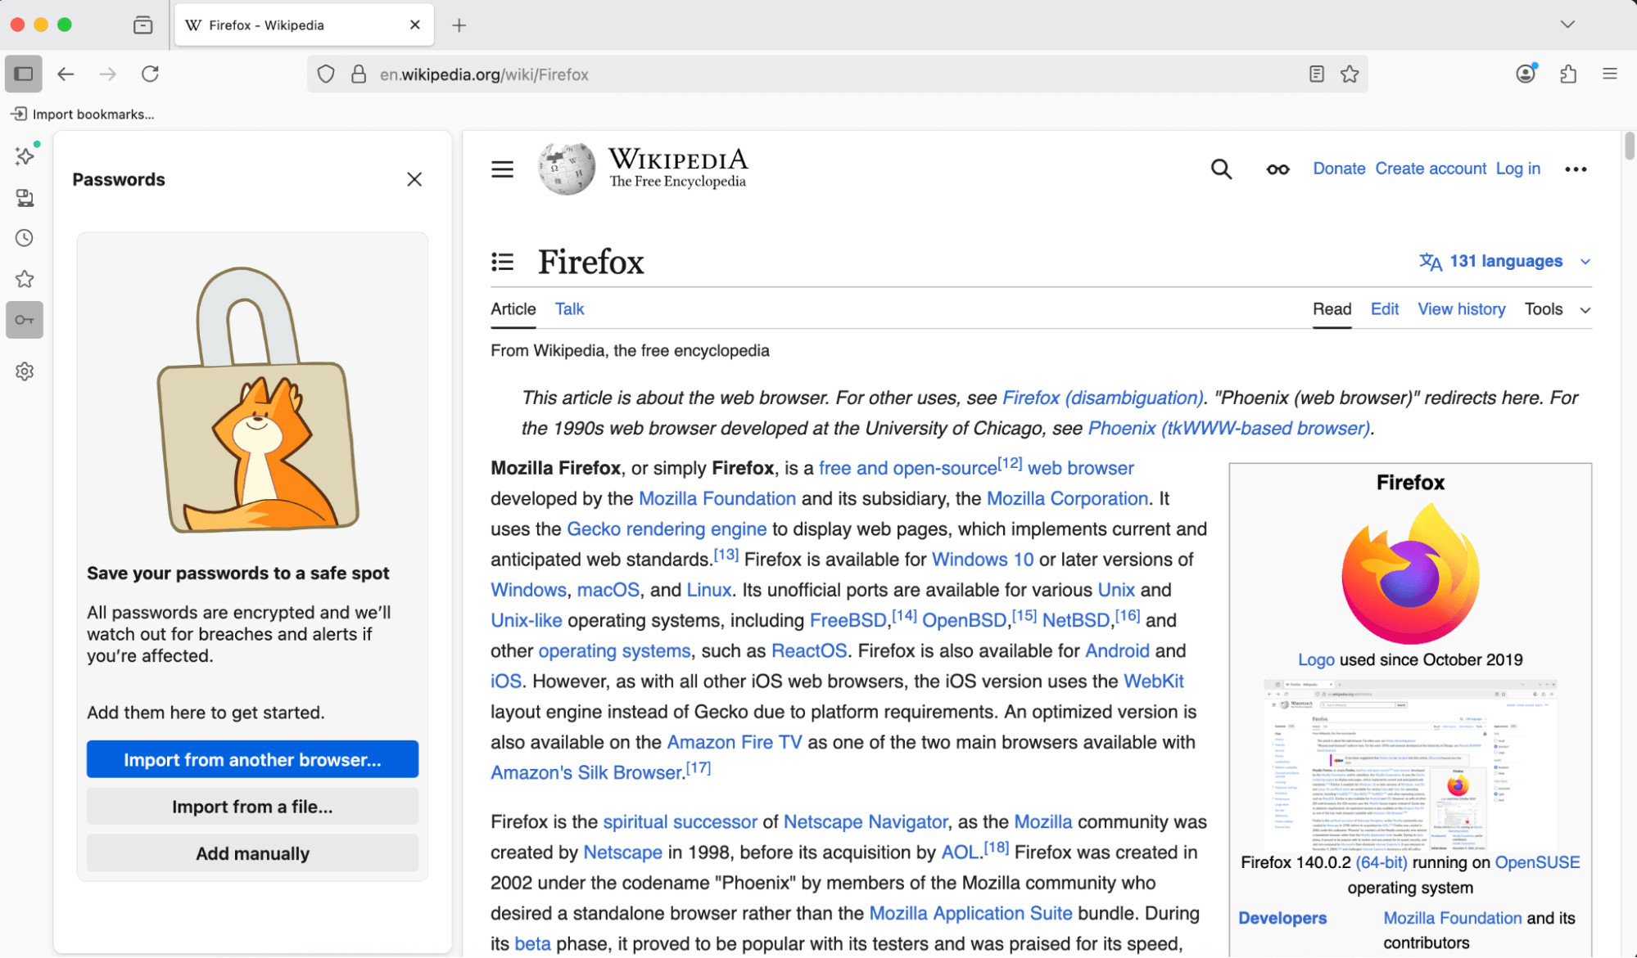
Task: Collapse the sidebar with the sidebar toggle
Action: click(23, 74)
